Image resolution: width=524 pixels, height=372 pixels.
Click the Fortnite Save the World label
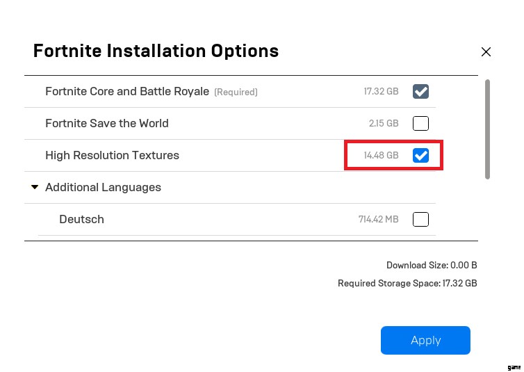107,124
